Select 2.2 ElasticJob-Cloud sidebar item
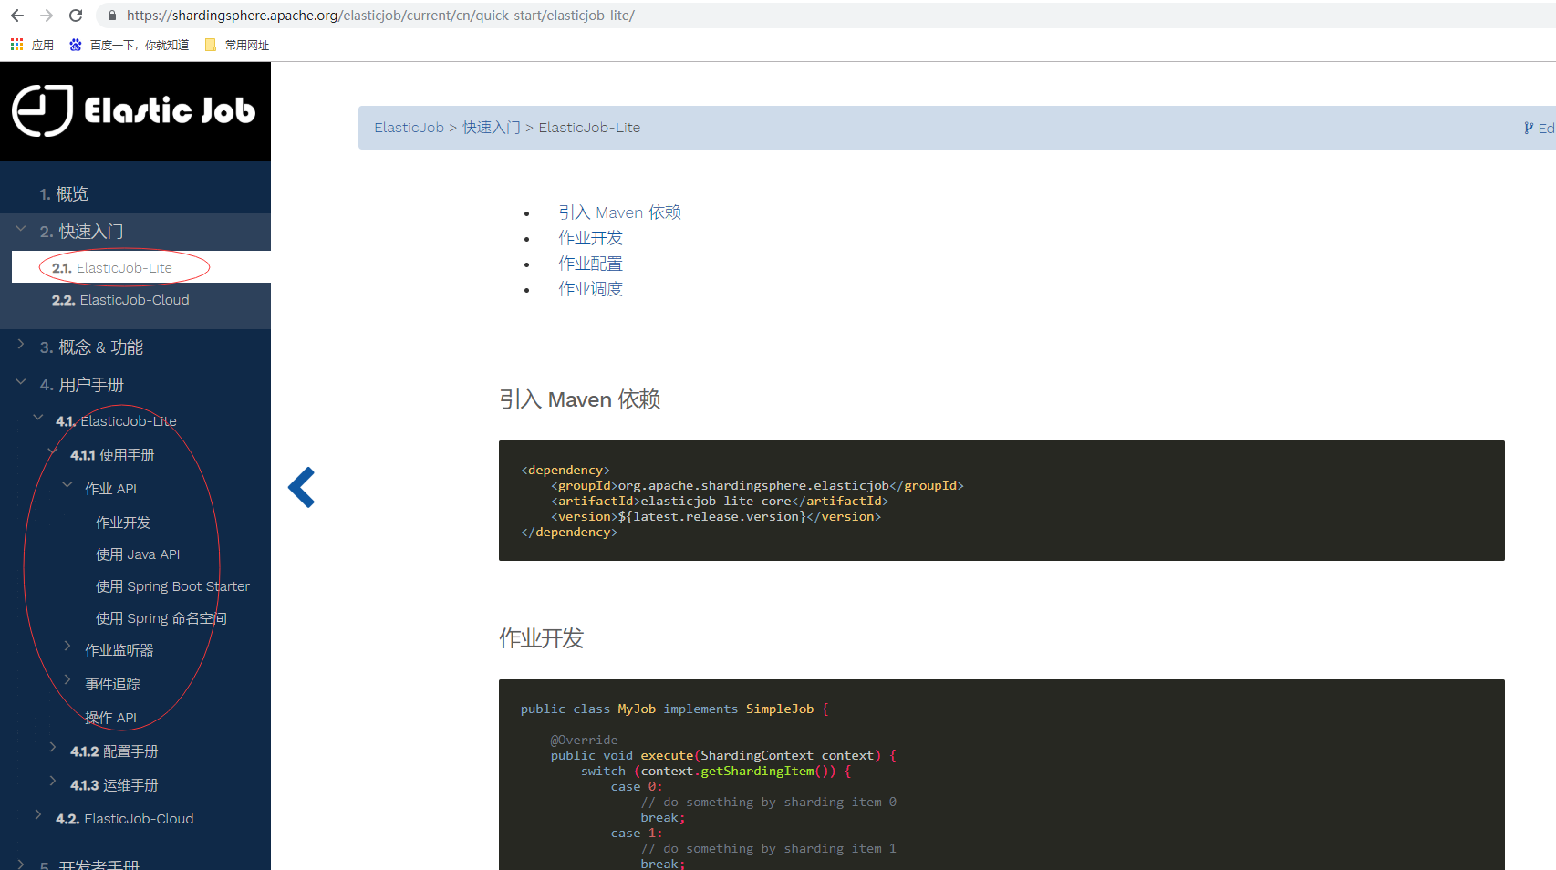Viewport: 1556px width, 870px height. pos(120,300)
